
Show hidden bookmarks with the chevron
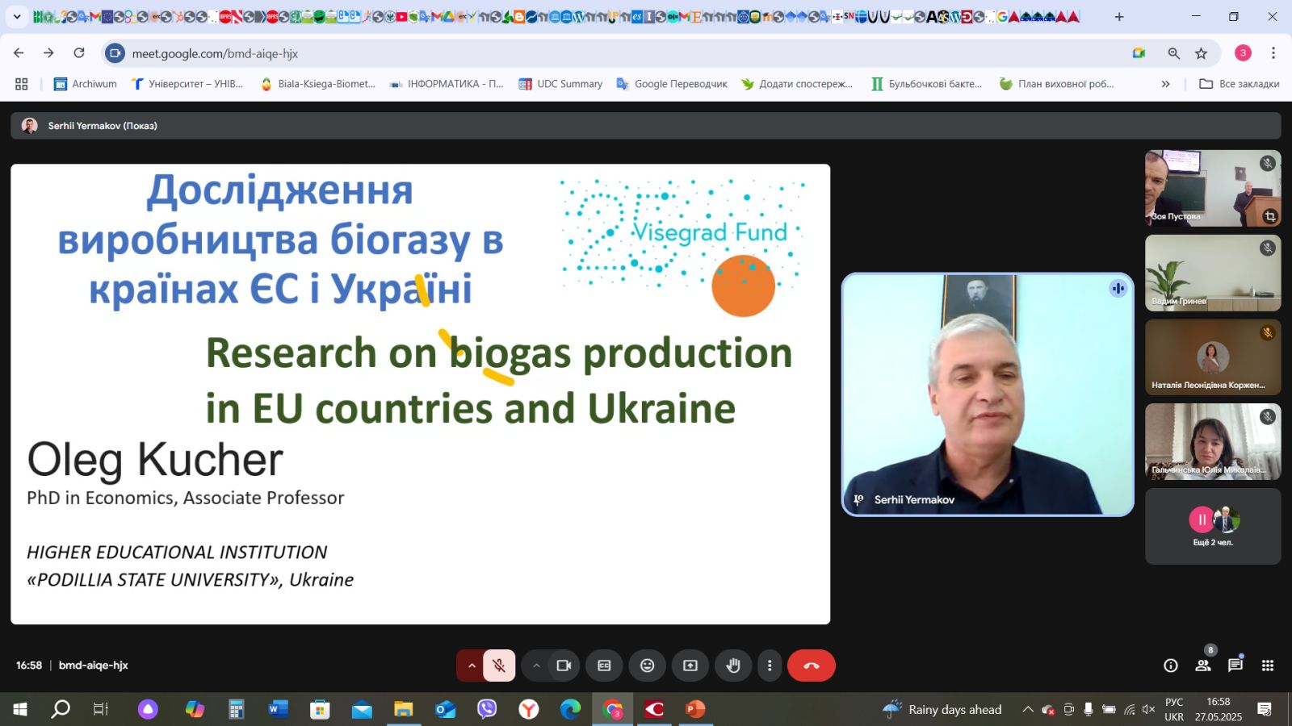click(1165, 84)
